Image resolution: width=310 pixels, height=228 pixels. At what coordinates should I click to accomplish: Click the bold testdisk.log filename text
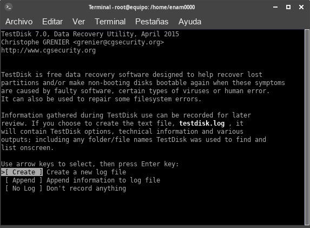[202, 123]
